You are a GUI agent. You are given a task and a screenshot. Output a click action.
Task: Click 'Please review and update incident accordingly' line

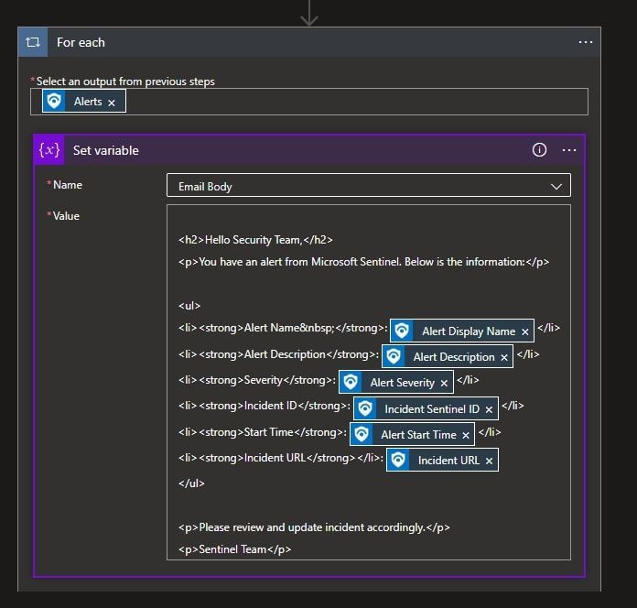click(x=314, y=527)
